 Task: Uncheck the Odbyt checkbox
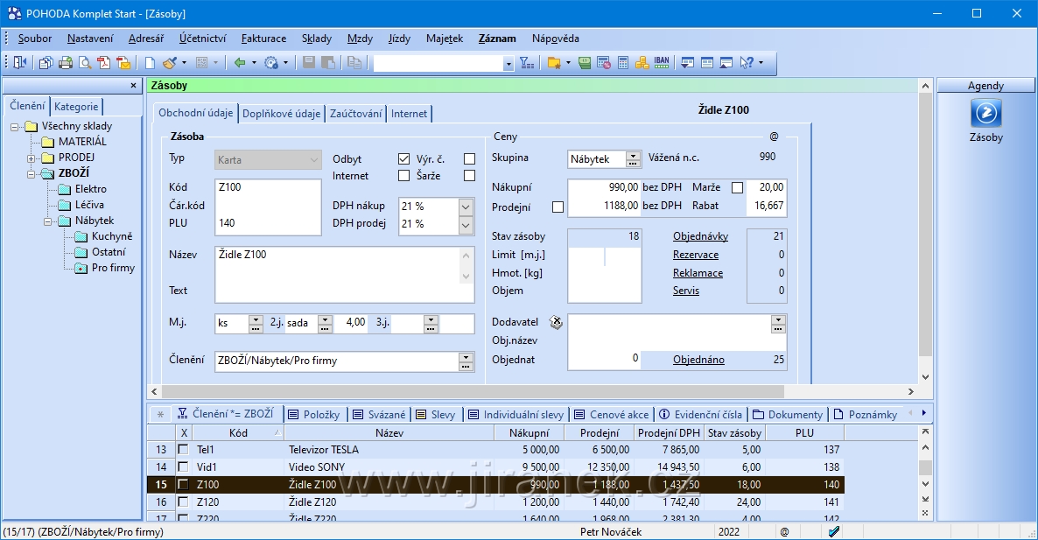click(403, 159)
